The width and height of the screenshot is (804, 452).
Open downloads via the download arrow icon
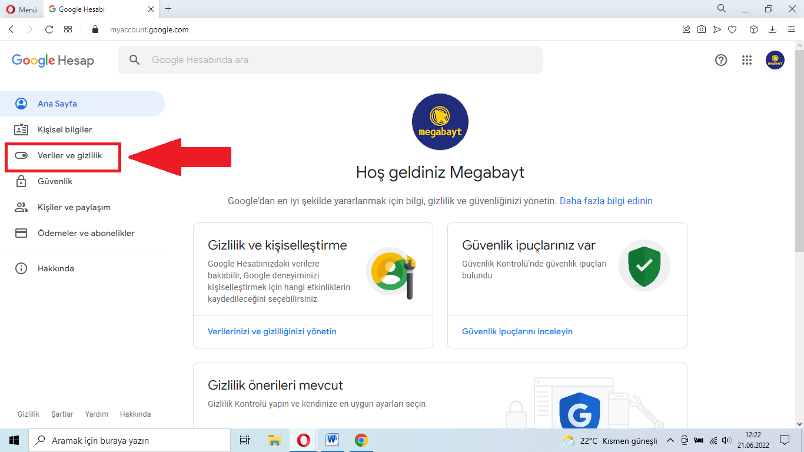tap(771, 28)
